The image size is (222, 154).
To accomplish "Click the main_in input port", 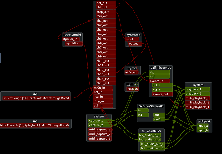I will [103, 88].
